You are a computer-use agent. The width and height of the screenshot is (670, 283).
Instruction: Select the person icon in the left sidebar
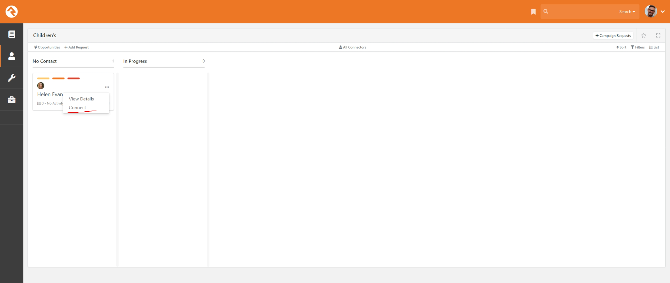[11, 56]
